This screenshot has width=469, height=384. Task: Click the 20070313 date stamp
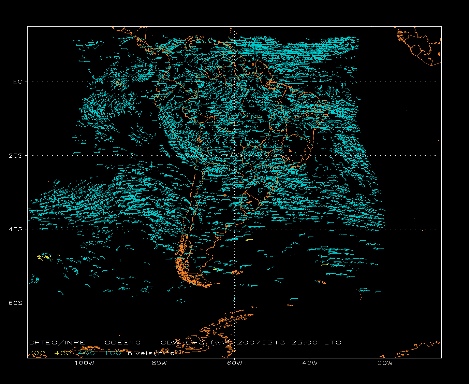click(261, 342)
